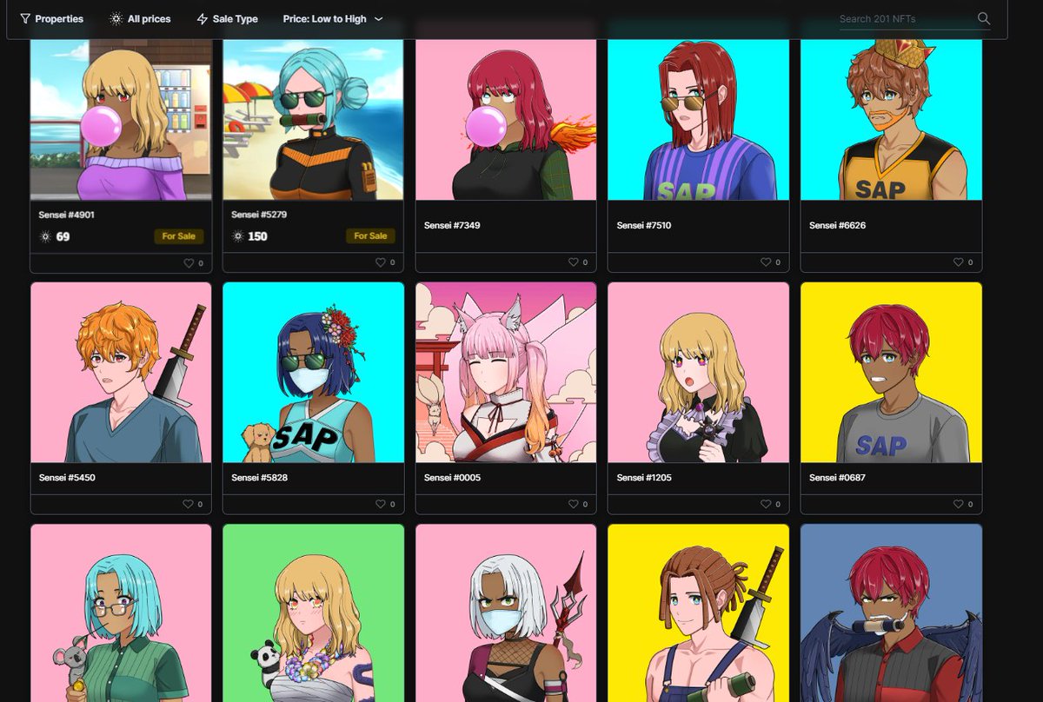
Task: Click the Sensei #7510 title text
Action: pos(645,225)
